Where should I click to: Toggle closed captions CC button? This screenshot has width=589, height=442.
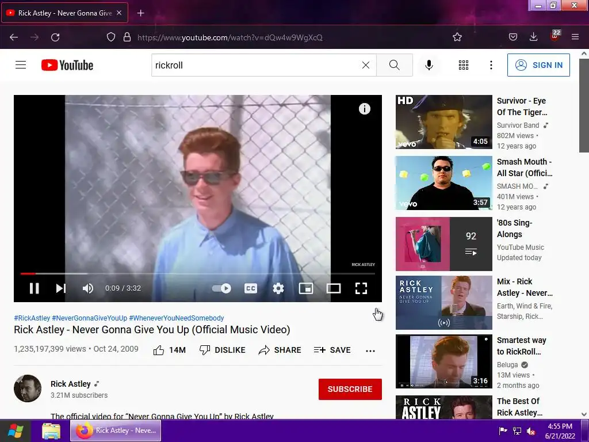click(x=251, y=288)
